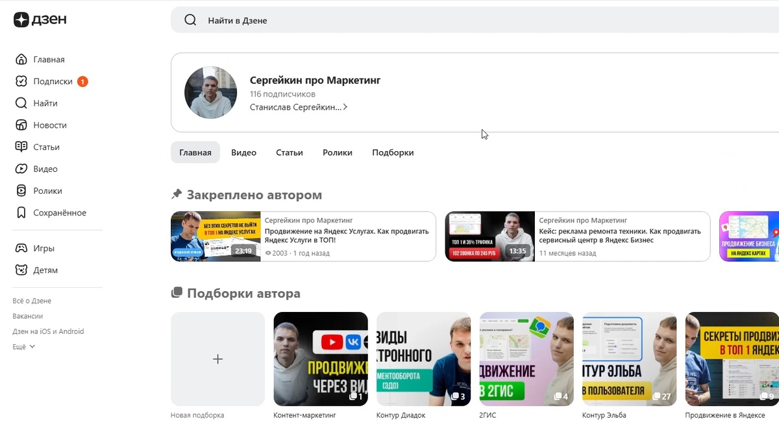
Task: Click the 116 подписчиков count
Action: point(282,94)
